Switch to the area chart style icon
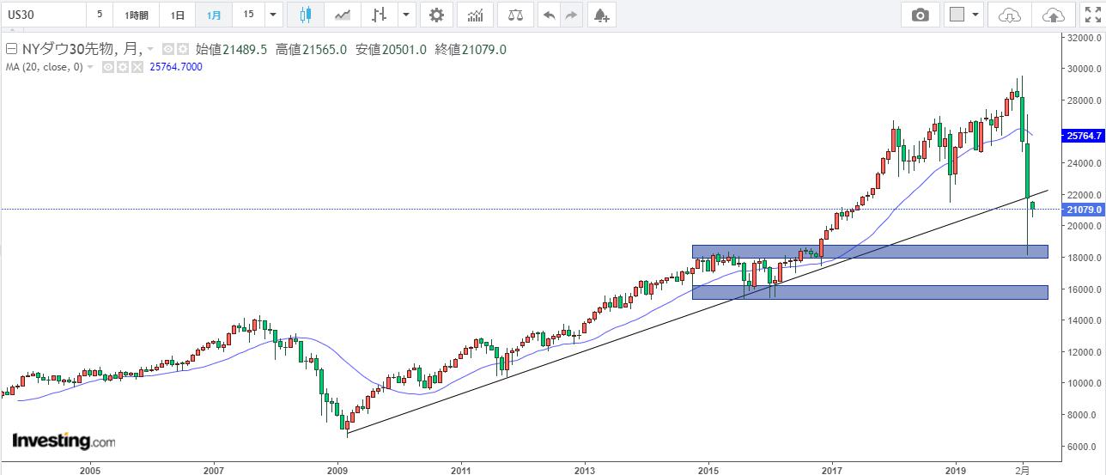1106x475 pixels. point(342,15)
